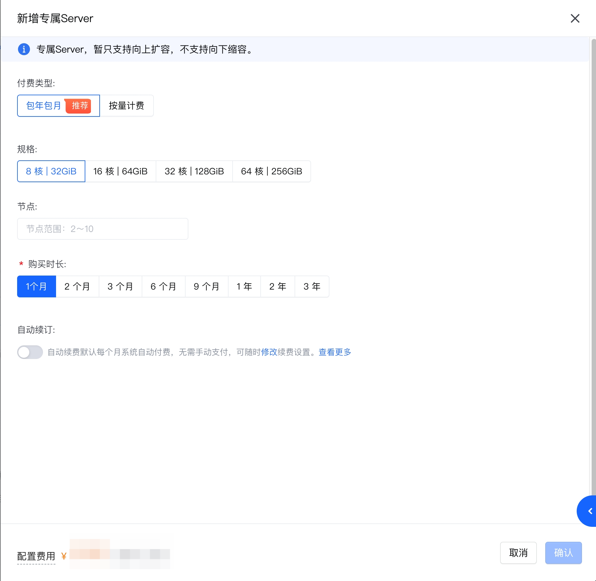The height and width of the screenshot is (581, 596).
Task: Select 1个月 purchase duration
Action: [36, 286]
